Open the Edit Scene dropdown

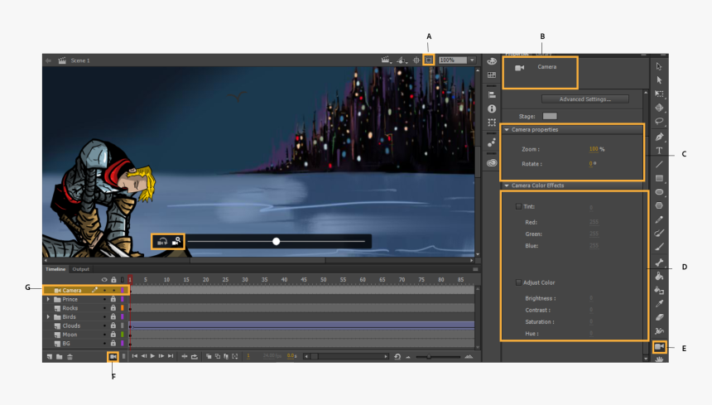point(386,60)
